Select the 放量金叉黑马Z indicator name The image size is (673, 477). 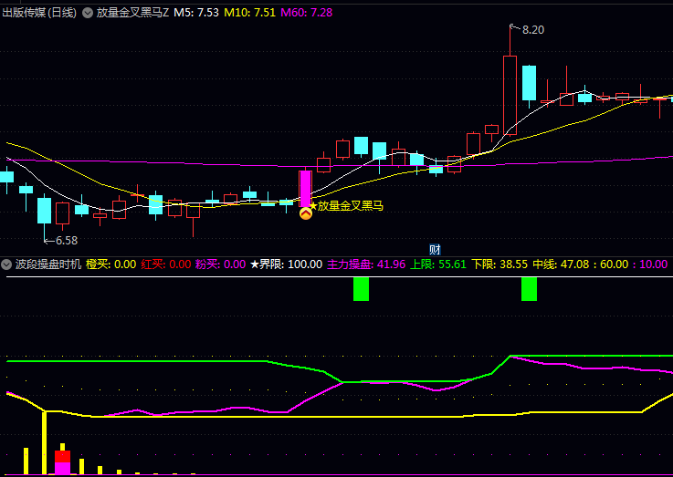coord(132,13)
